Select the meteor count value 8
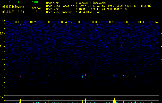 (37, 12)
